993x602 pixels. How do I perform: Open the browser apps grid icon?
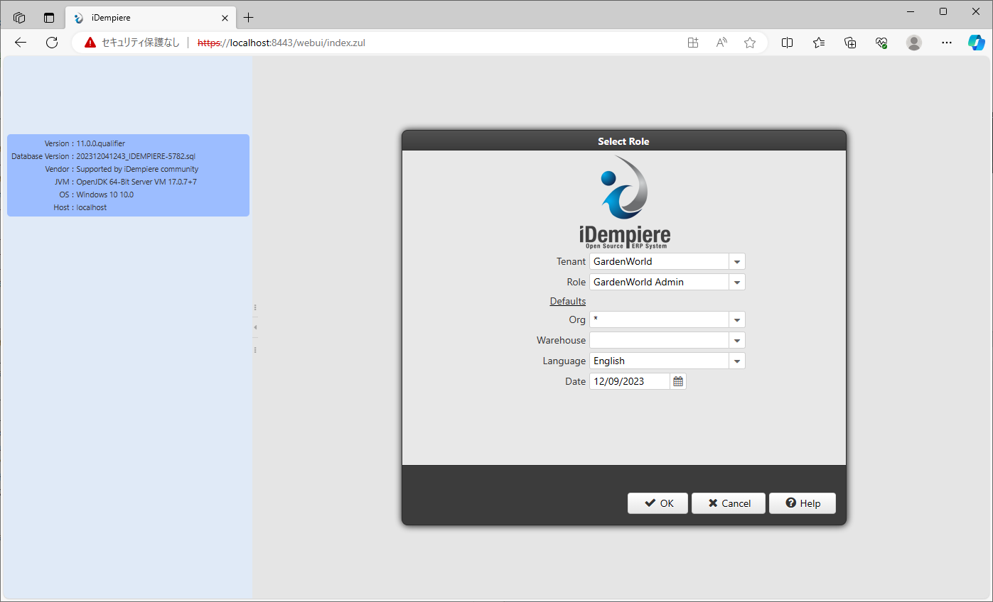693,43
